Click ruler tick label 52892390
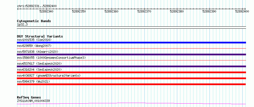 tap(209, 11)
